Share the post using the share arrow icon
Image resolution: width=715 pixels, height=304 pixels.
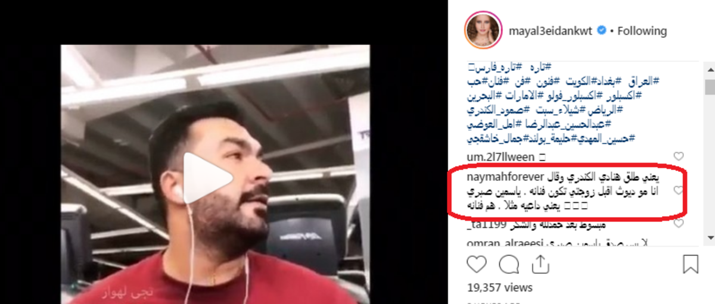coord(540,263)
